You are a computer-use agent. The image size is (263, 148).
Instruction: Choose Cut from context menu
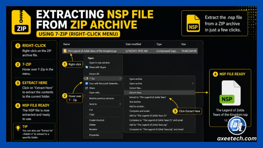(x=91, y=110)
